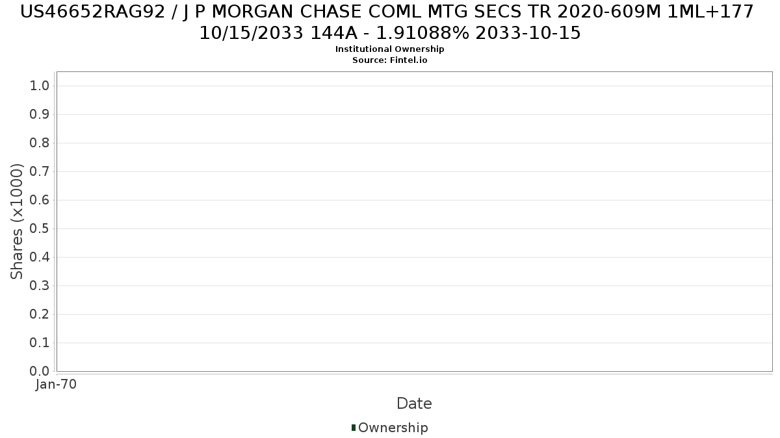This screenshot has width=780, height=438.
Task: Click the 0.0 y-axis tick label
Action: (40, 372)
